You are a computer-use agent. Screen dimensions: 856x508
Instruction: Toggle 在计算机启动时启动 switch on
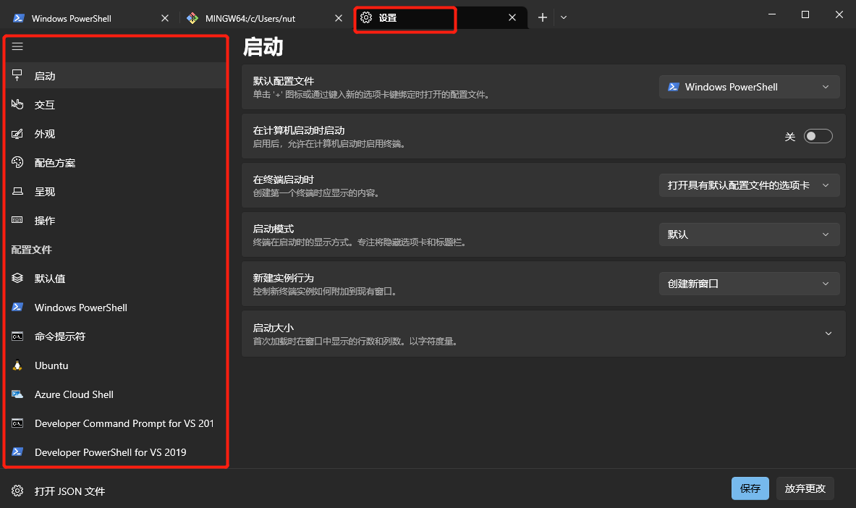(818, 136)
